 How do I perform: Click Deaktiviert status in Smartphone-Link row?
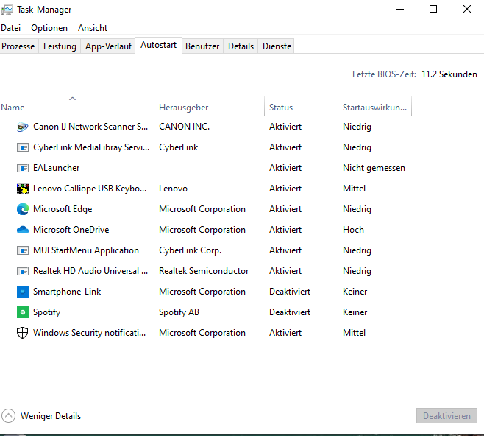tap(290, 292)
